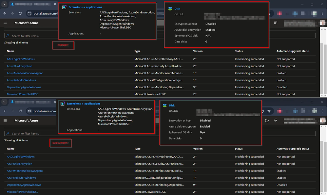327x195 pixels.
Task: Go forward in the bottom browser window
Action: 12,111
